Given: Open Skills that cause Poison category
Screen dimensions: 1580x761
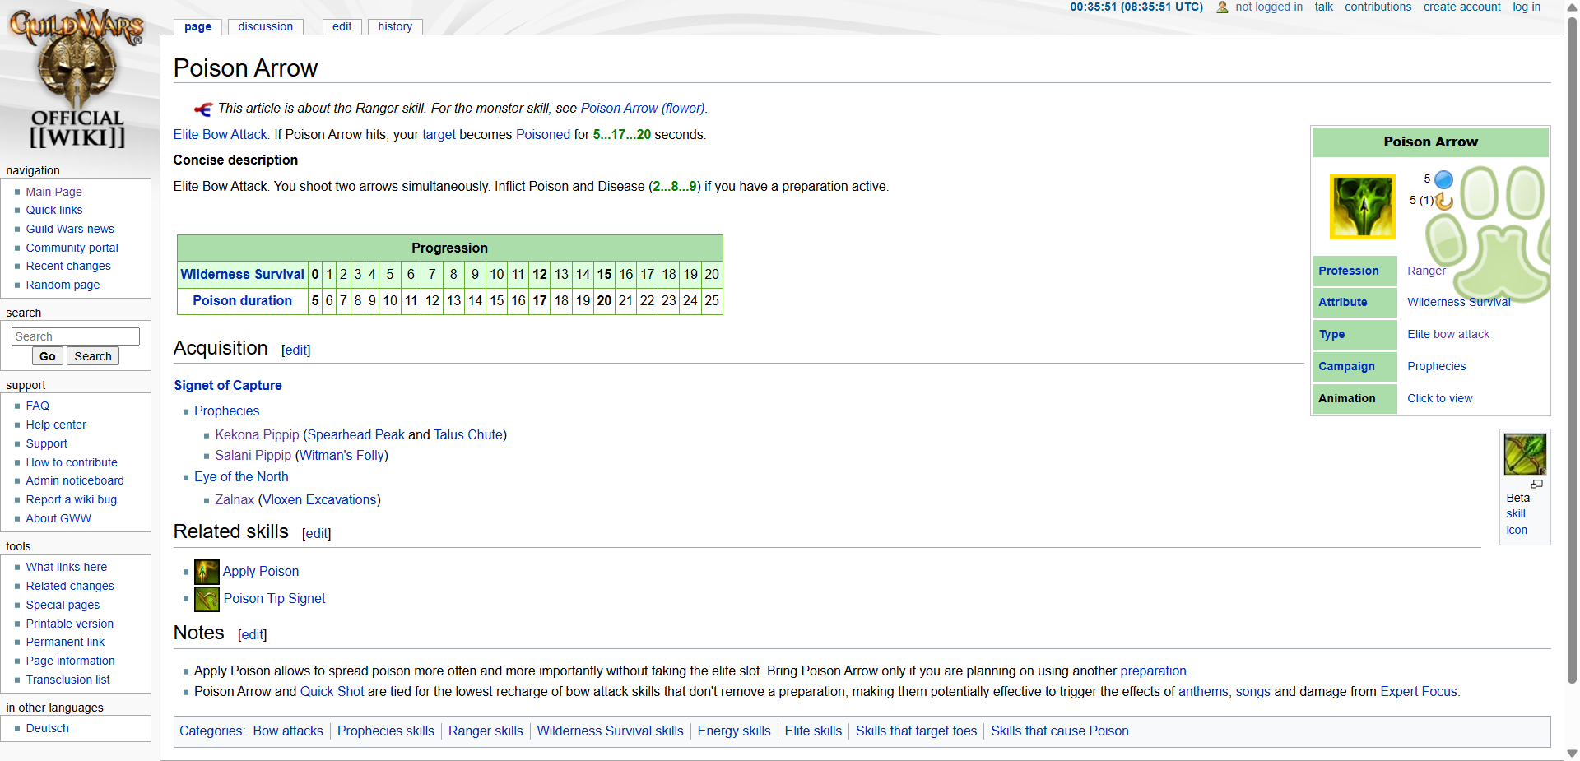Looking at the screenshot, I should coord(1059,731).
